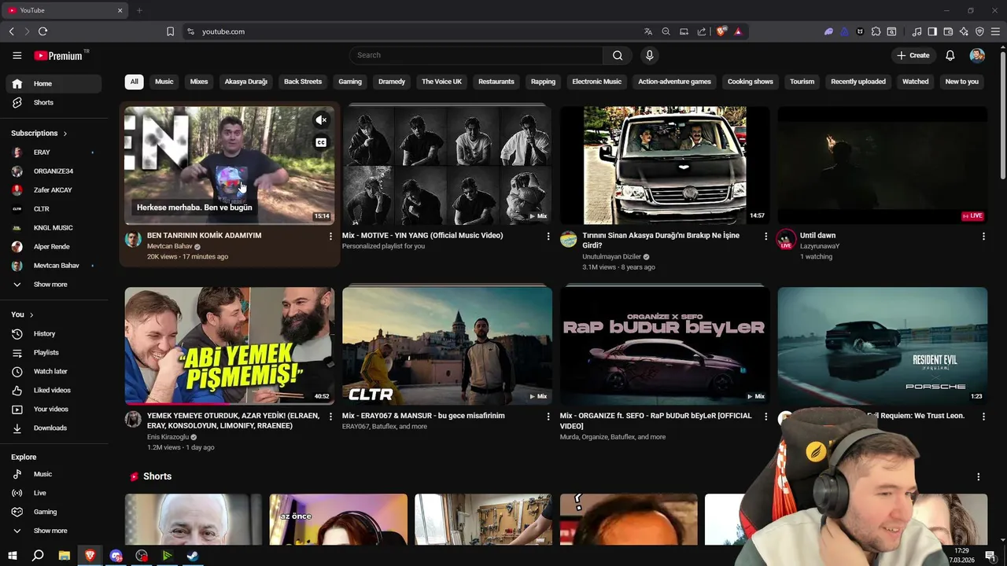Open the Shorts shelf options menu
1007x566 pixels.
(979, 476)
